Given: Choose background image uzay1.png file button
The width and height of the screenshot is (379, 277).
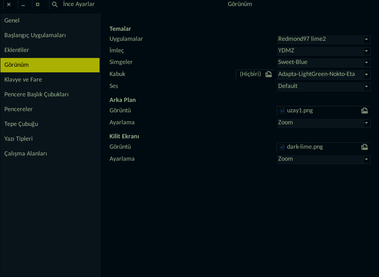Looking at the screenshot, I should [323, 111].
